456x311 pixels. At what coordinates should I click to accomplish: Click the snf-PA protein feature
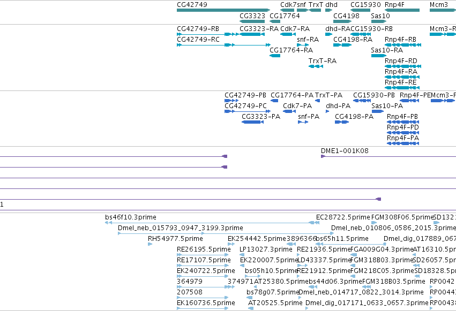coord(303,122)
